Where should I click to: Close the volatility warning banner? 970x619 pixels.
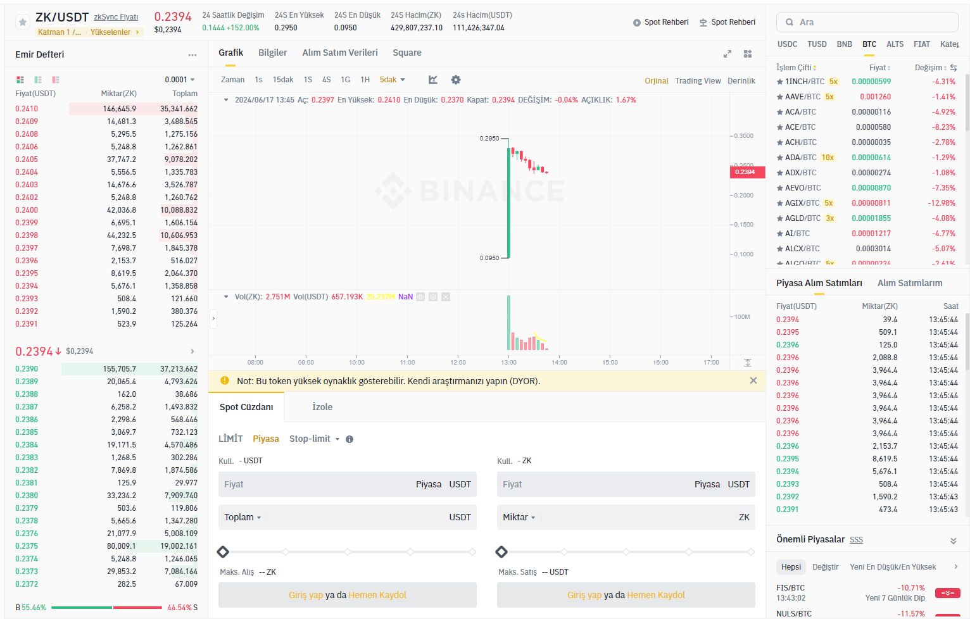(753, 380)
